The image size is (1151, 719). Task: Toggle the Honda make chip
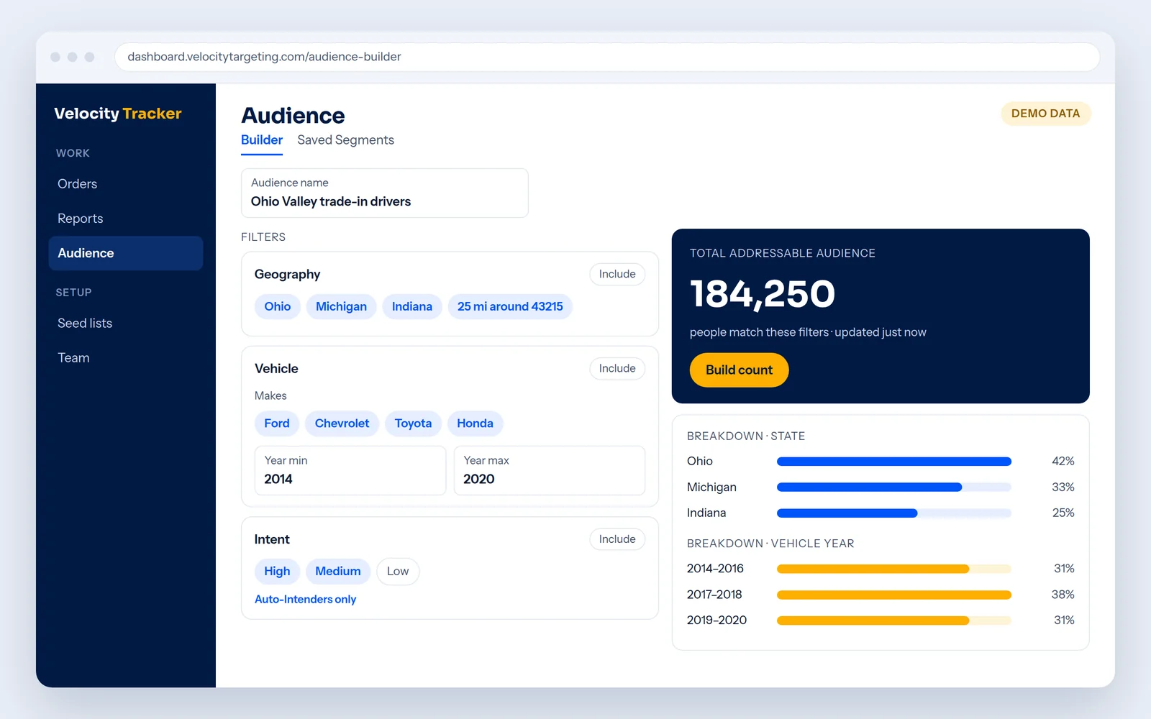pos(475,423)
